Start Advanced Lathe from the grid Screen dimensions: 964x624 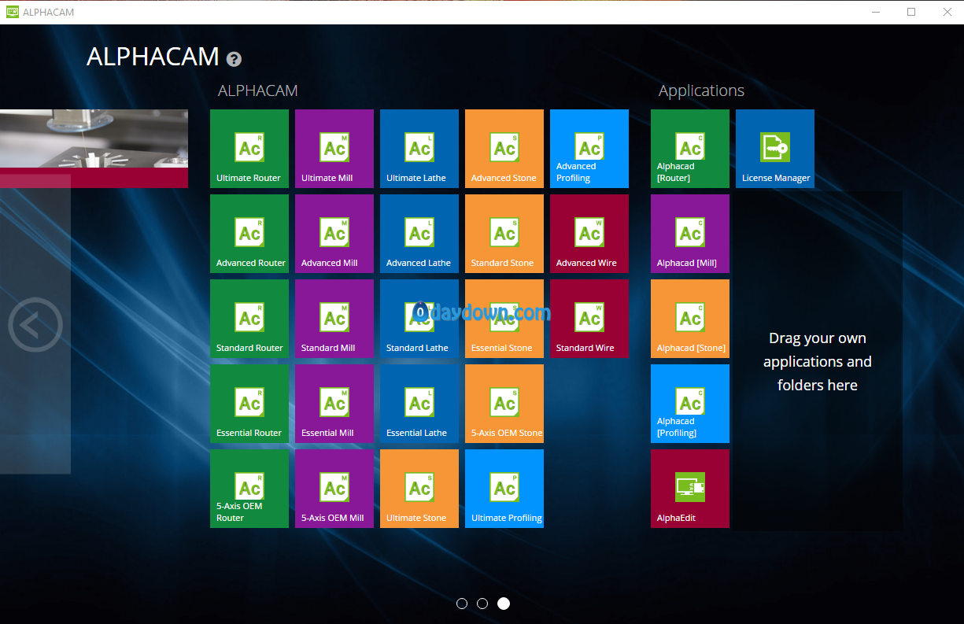(x=419, y=234)
